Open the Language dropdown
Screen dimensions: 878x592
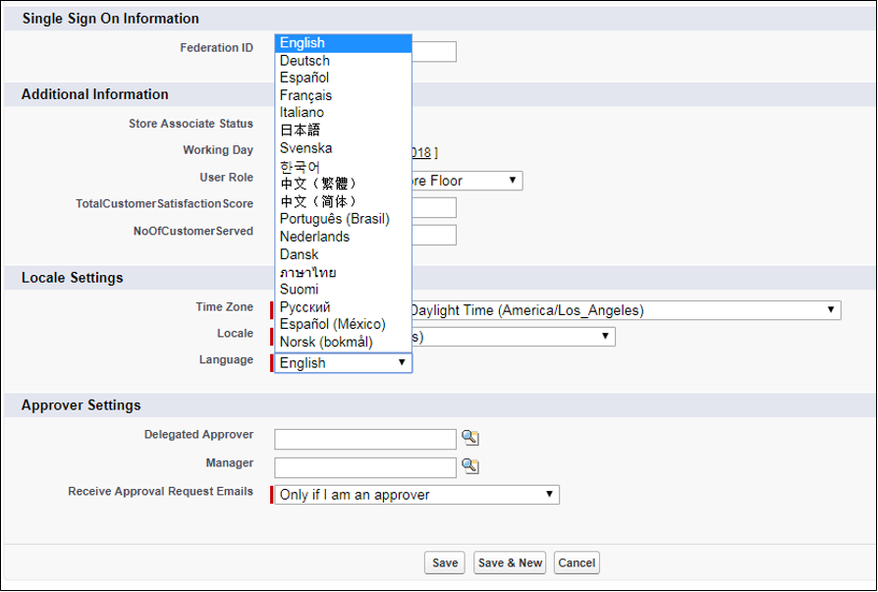coord(402,362)
